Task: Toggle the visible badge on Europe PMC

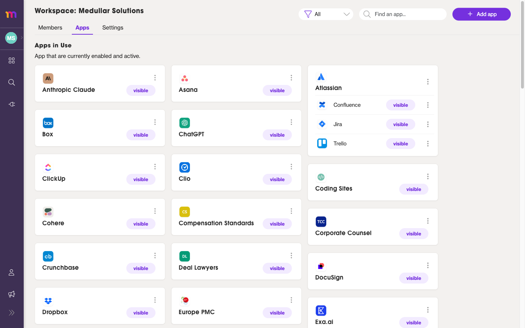Action: point(277,313)
